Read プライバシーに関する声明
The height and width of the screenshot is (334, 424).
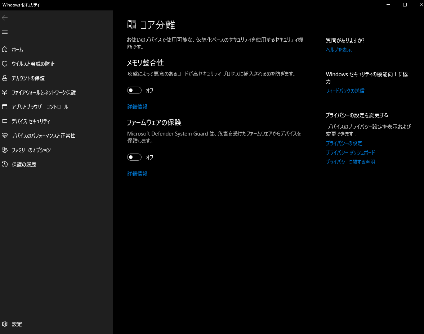pyautogui.click(x=350, y=162)
